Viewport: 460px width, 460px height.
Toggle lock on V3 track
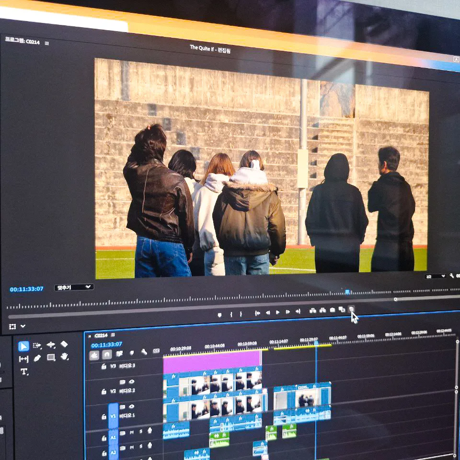point(103,367)
